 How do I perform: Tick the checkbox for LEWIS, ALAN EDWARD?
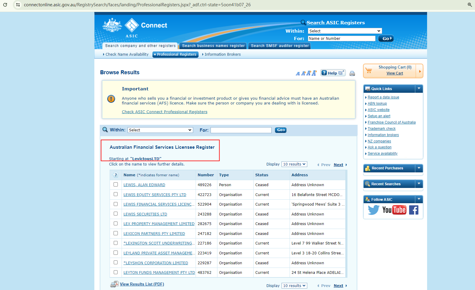116,185
